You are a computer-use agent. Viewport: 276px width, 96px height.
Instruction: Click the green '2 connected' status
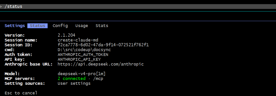(x=72, y=79)
